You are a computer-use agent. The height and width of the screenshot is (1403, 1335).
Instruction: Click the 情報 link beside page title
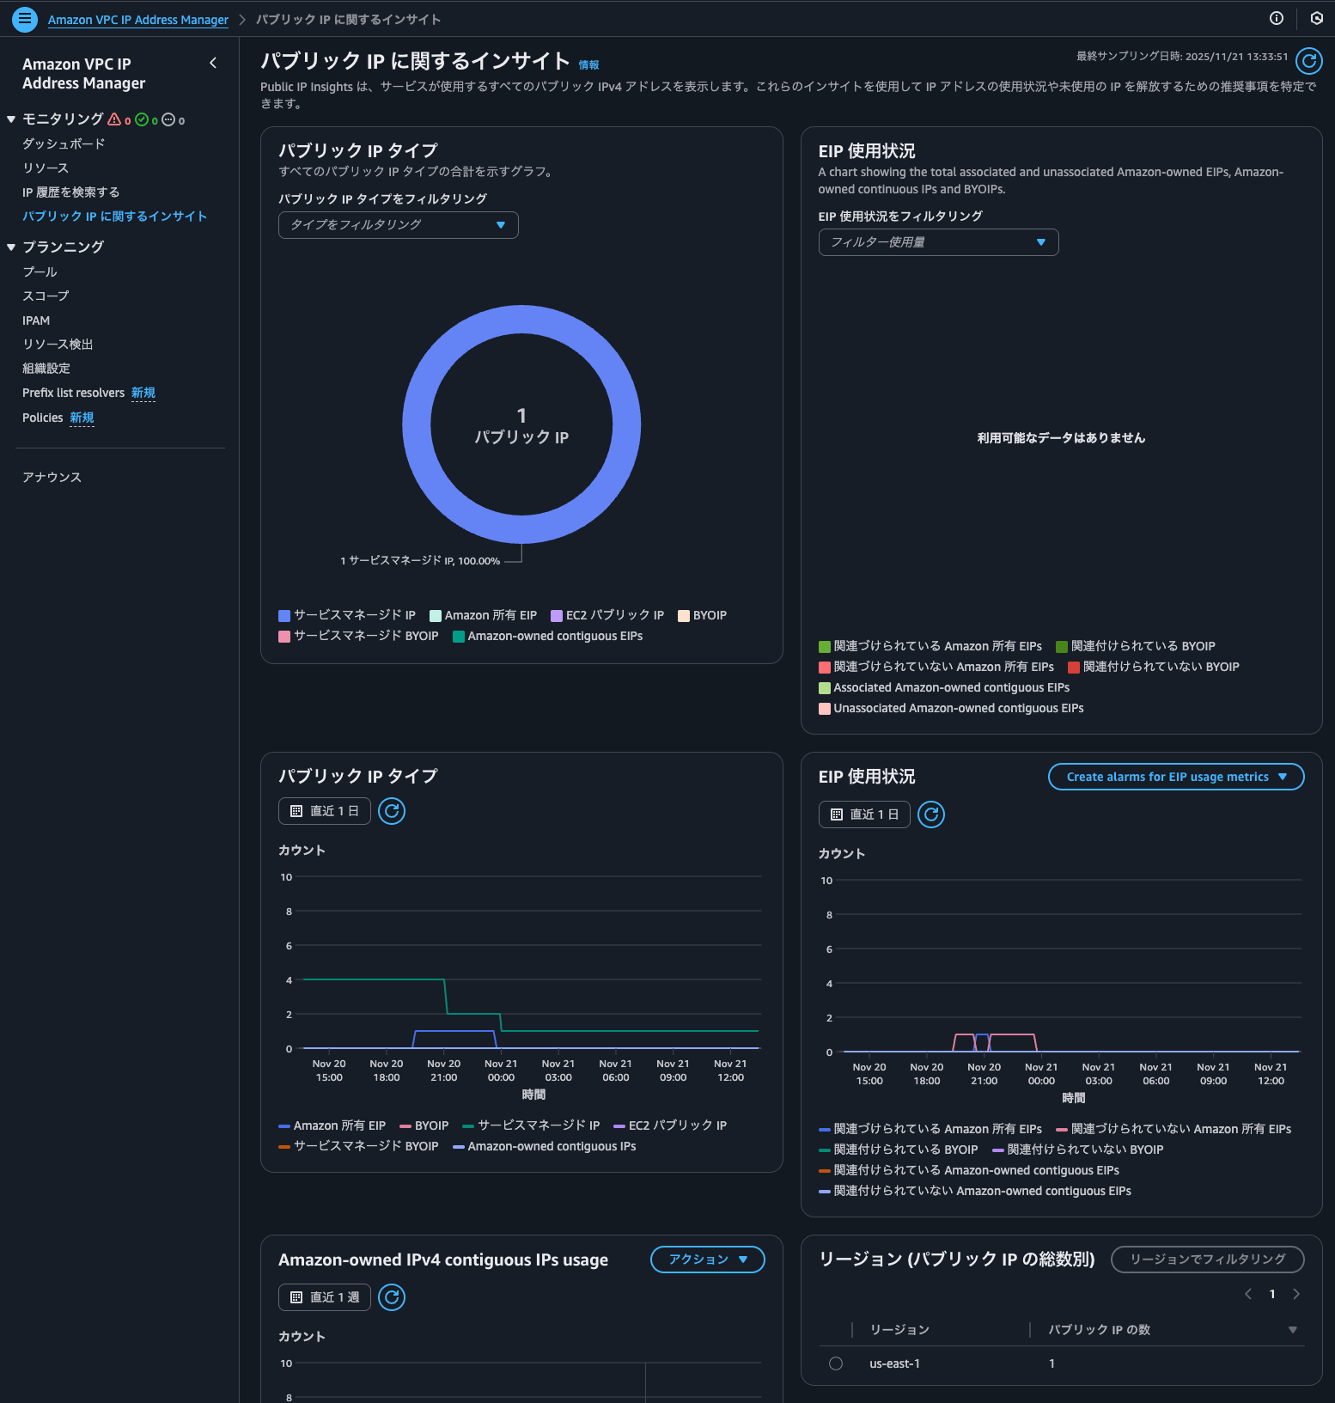pyautogui.click(x=588, y=64)
